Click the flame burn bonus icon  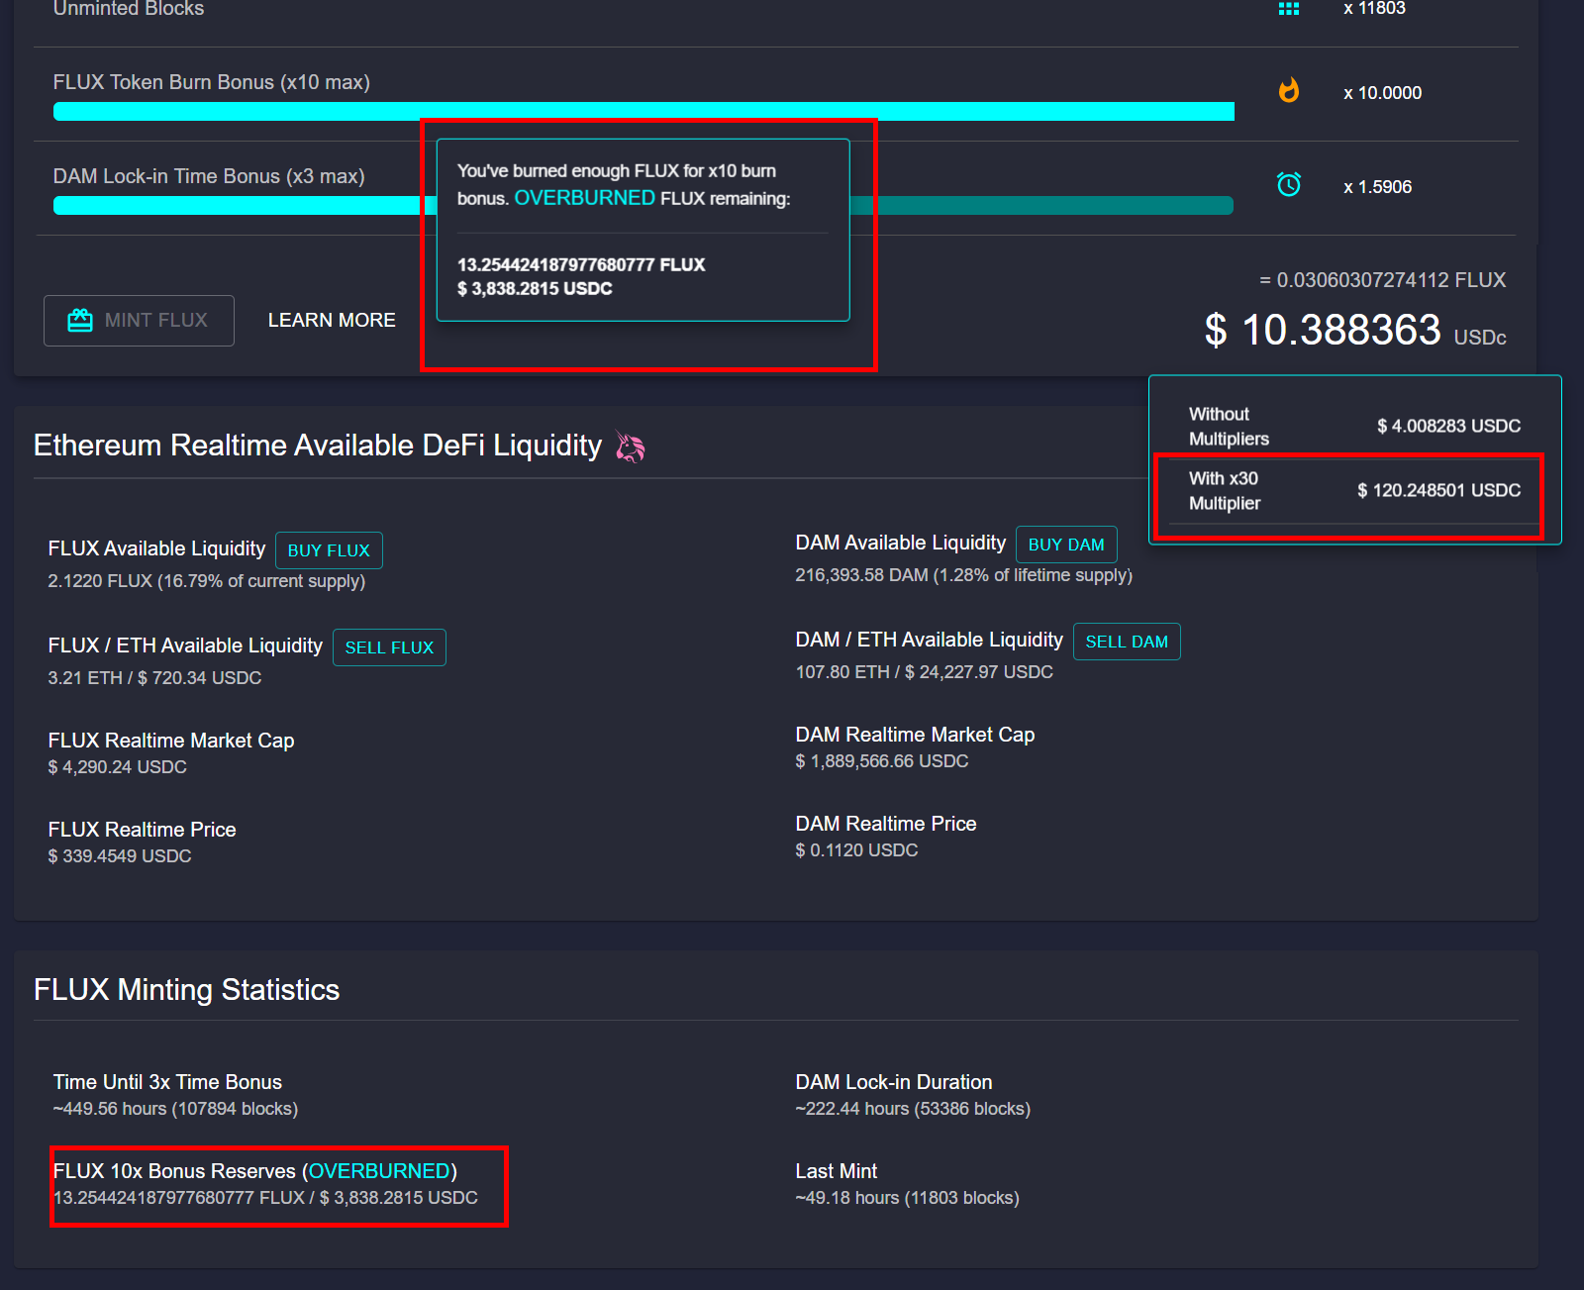tap(1288, 91)
